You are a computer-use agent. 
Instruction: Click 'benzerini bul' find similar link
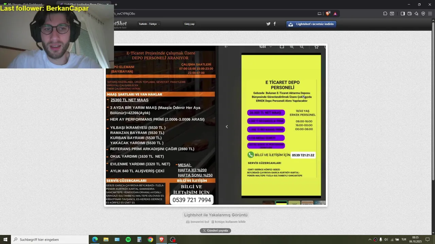[197, 222]
